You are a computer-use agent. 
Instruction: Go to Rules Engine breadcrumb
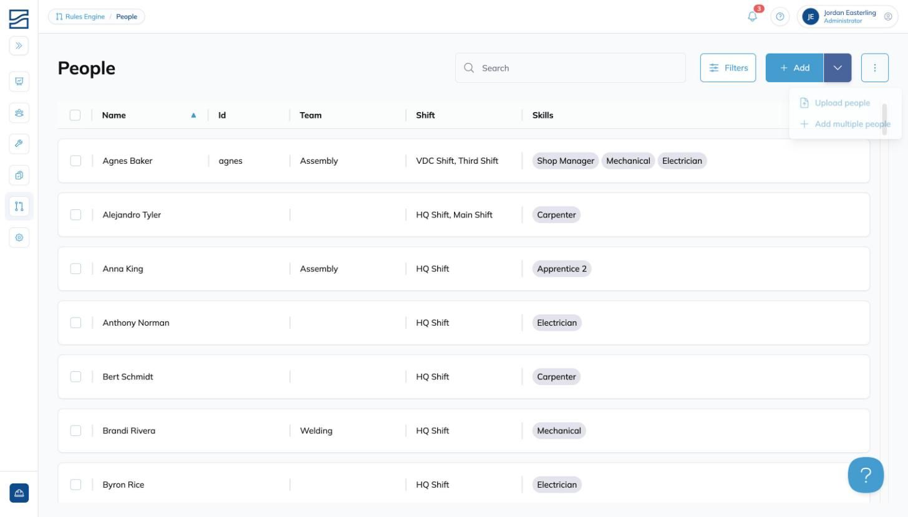click(80, 17)
